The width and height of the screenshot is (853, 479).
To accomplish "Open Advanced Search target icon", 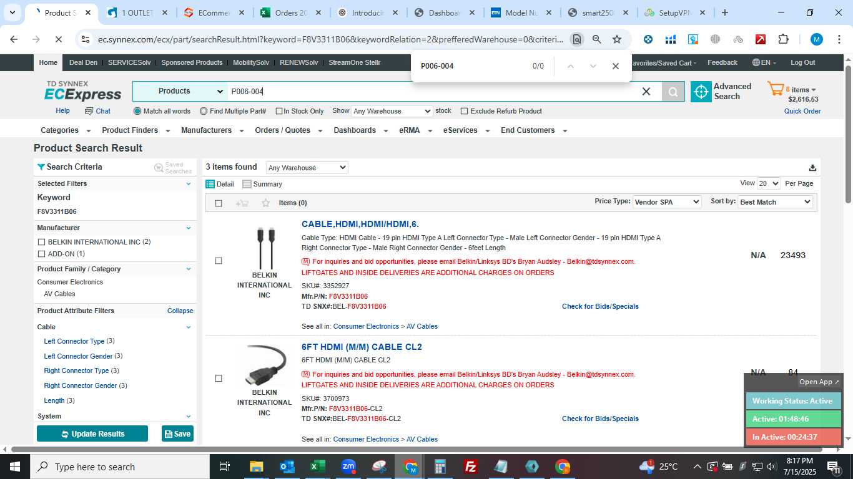I will [701, 92].
